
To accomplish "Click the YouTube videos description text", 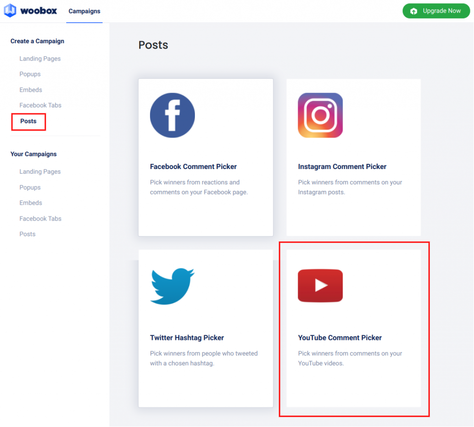I will pyautogui.click(x=350, y=358).
